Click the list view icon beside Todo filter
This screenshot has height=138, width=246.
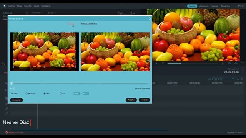point(134,13)
